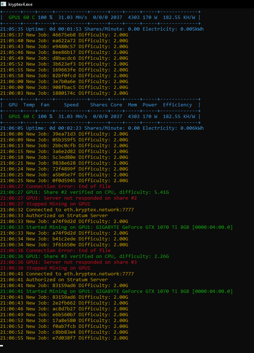Image resolution: width=254 pixels, height=353 pixels.
Task: Click the New Job 17a8e580 line
Action: tap(64, 321)
